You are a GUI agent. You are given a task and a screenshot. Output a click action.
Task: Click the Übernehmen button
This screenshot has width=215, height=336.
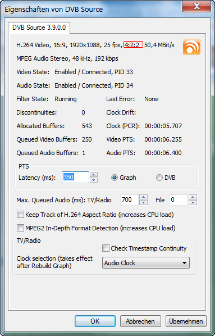186,321
